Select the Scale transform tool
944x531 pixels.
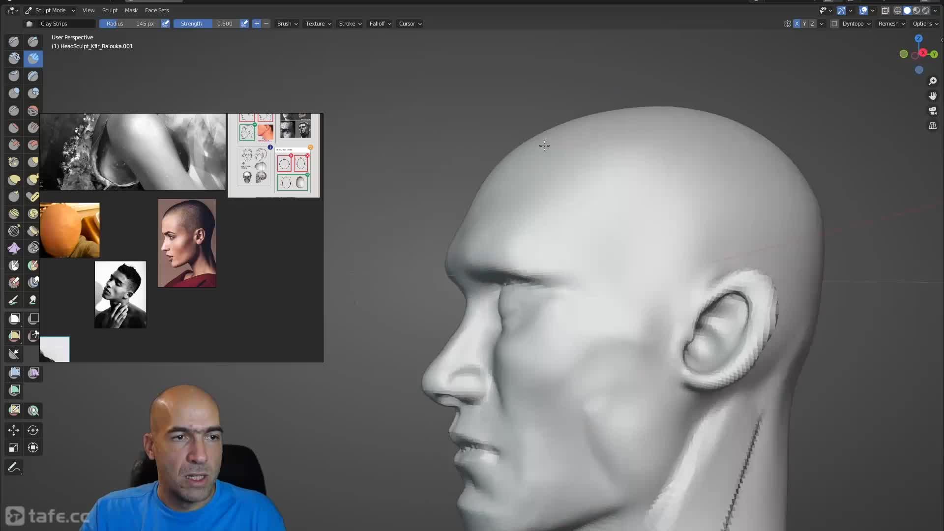(14, 448)
